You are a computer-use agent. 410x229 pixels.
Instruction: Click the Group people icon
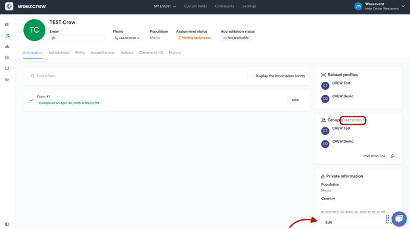tap(324, 120)
